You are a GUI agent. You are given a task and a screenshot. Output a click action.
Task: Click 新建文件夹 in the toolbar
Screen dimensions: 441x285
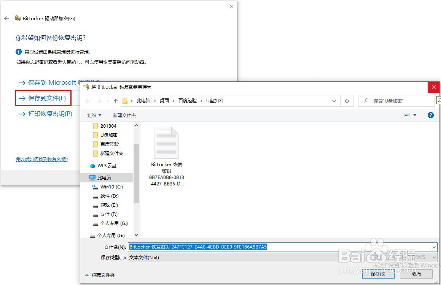(x=124, y=115)
